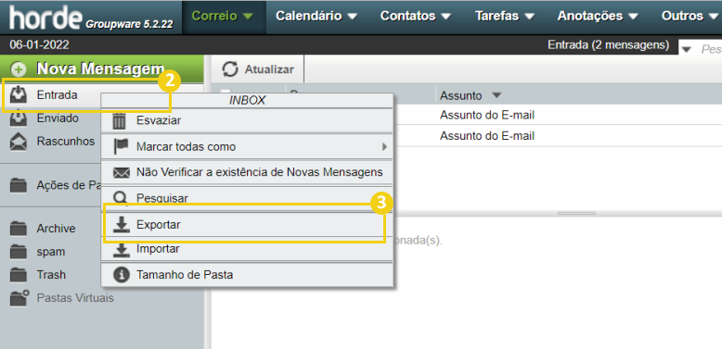The height and width of the screenshot is (349, 722).
Task: Select Não Verificar a existência de Novas Mensagens
Action: (x=247, y=173)
